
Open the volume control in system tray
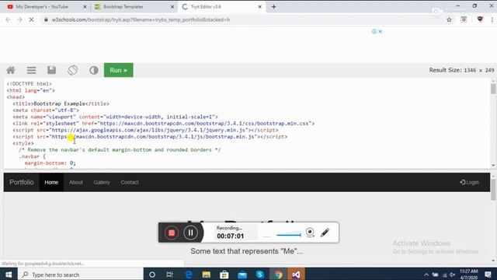[452, 275]
